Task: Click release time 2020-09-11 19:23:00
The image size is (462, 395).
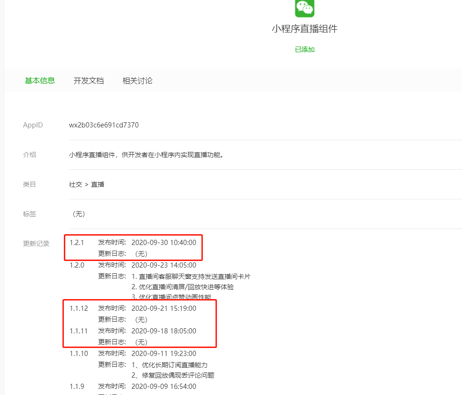Action: tap(164, 354)
